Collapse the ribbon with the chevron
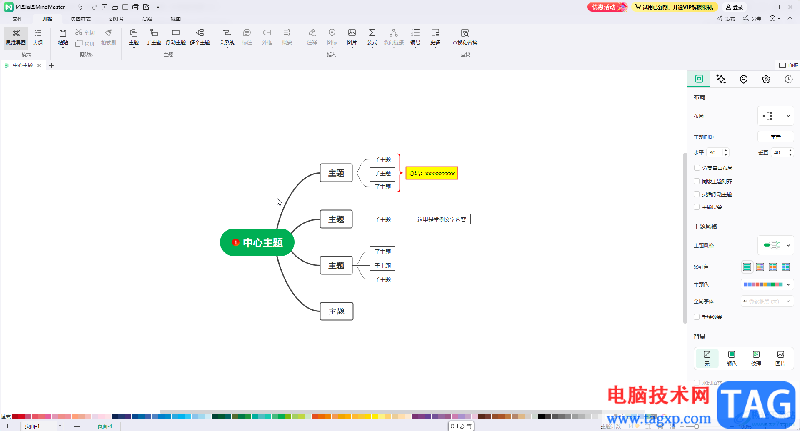This screenshot has width=800, height=431. [x=790, y=18]
